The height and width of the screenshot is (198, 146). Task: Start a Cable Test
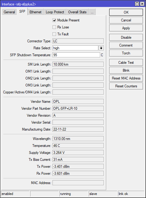click(126, 63)
